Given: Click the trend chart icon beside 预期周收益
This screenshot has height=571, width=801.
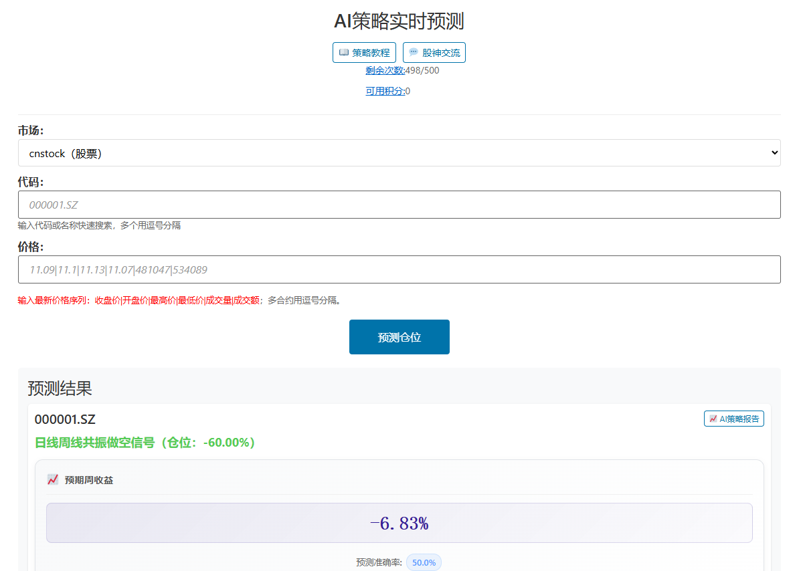Looking at the screenshot, I should click(53, 479).
